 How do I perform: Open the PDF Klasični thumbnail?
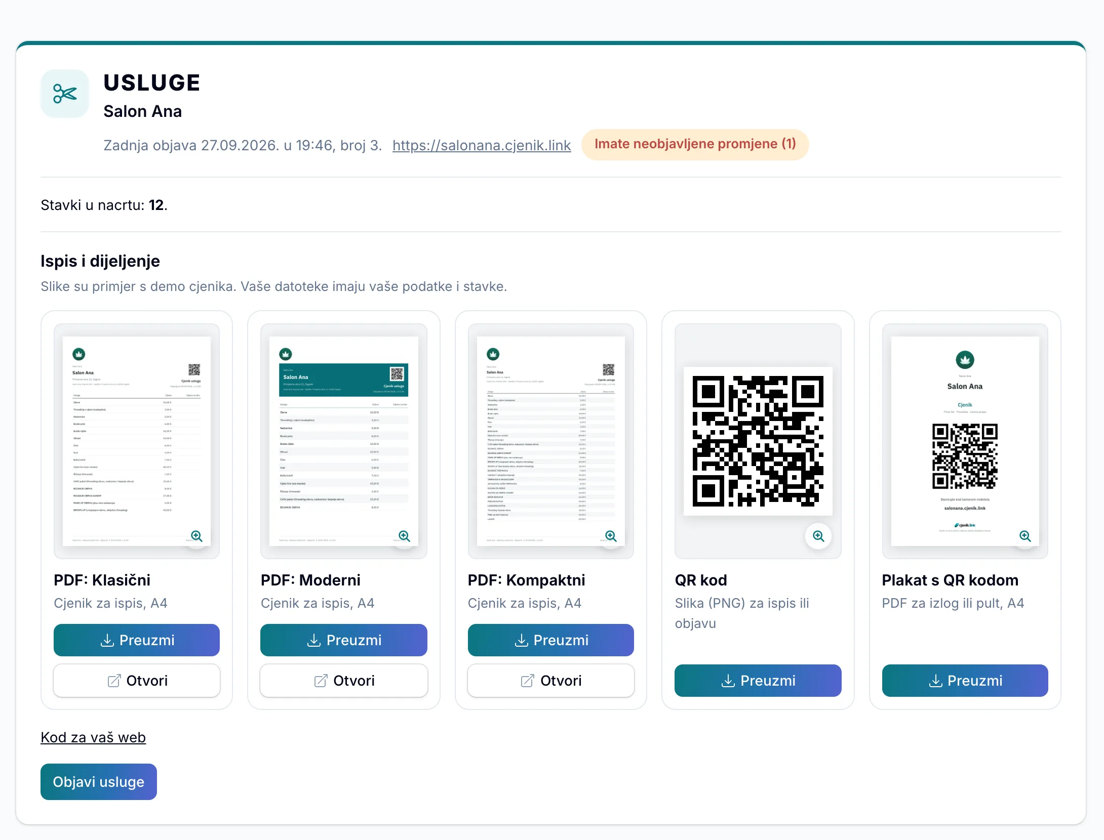(x=137, y=441)
